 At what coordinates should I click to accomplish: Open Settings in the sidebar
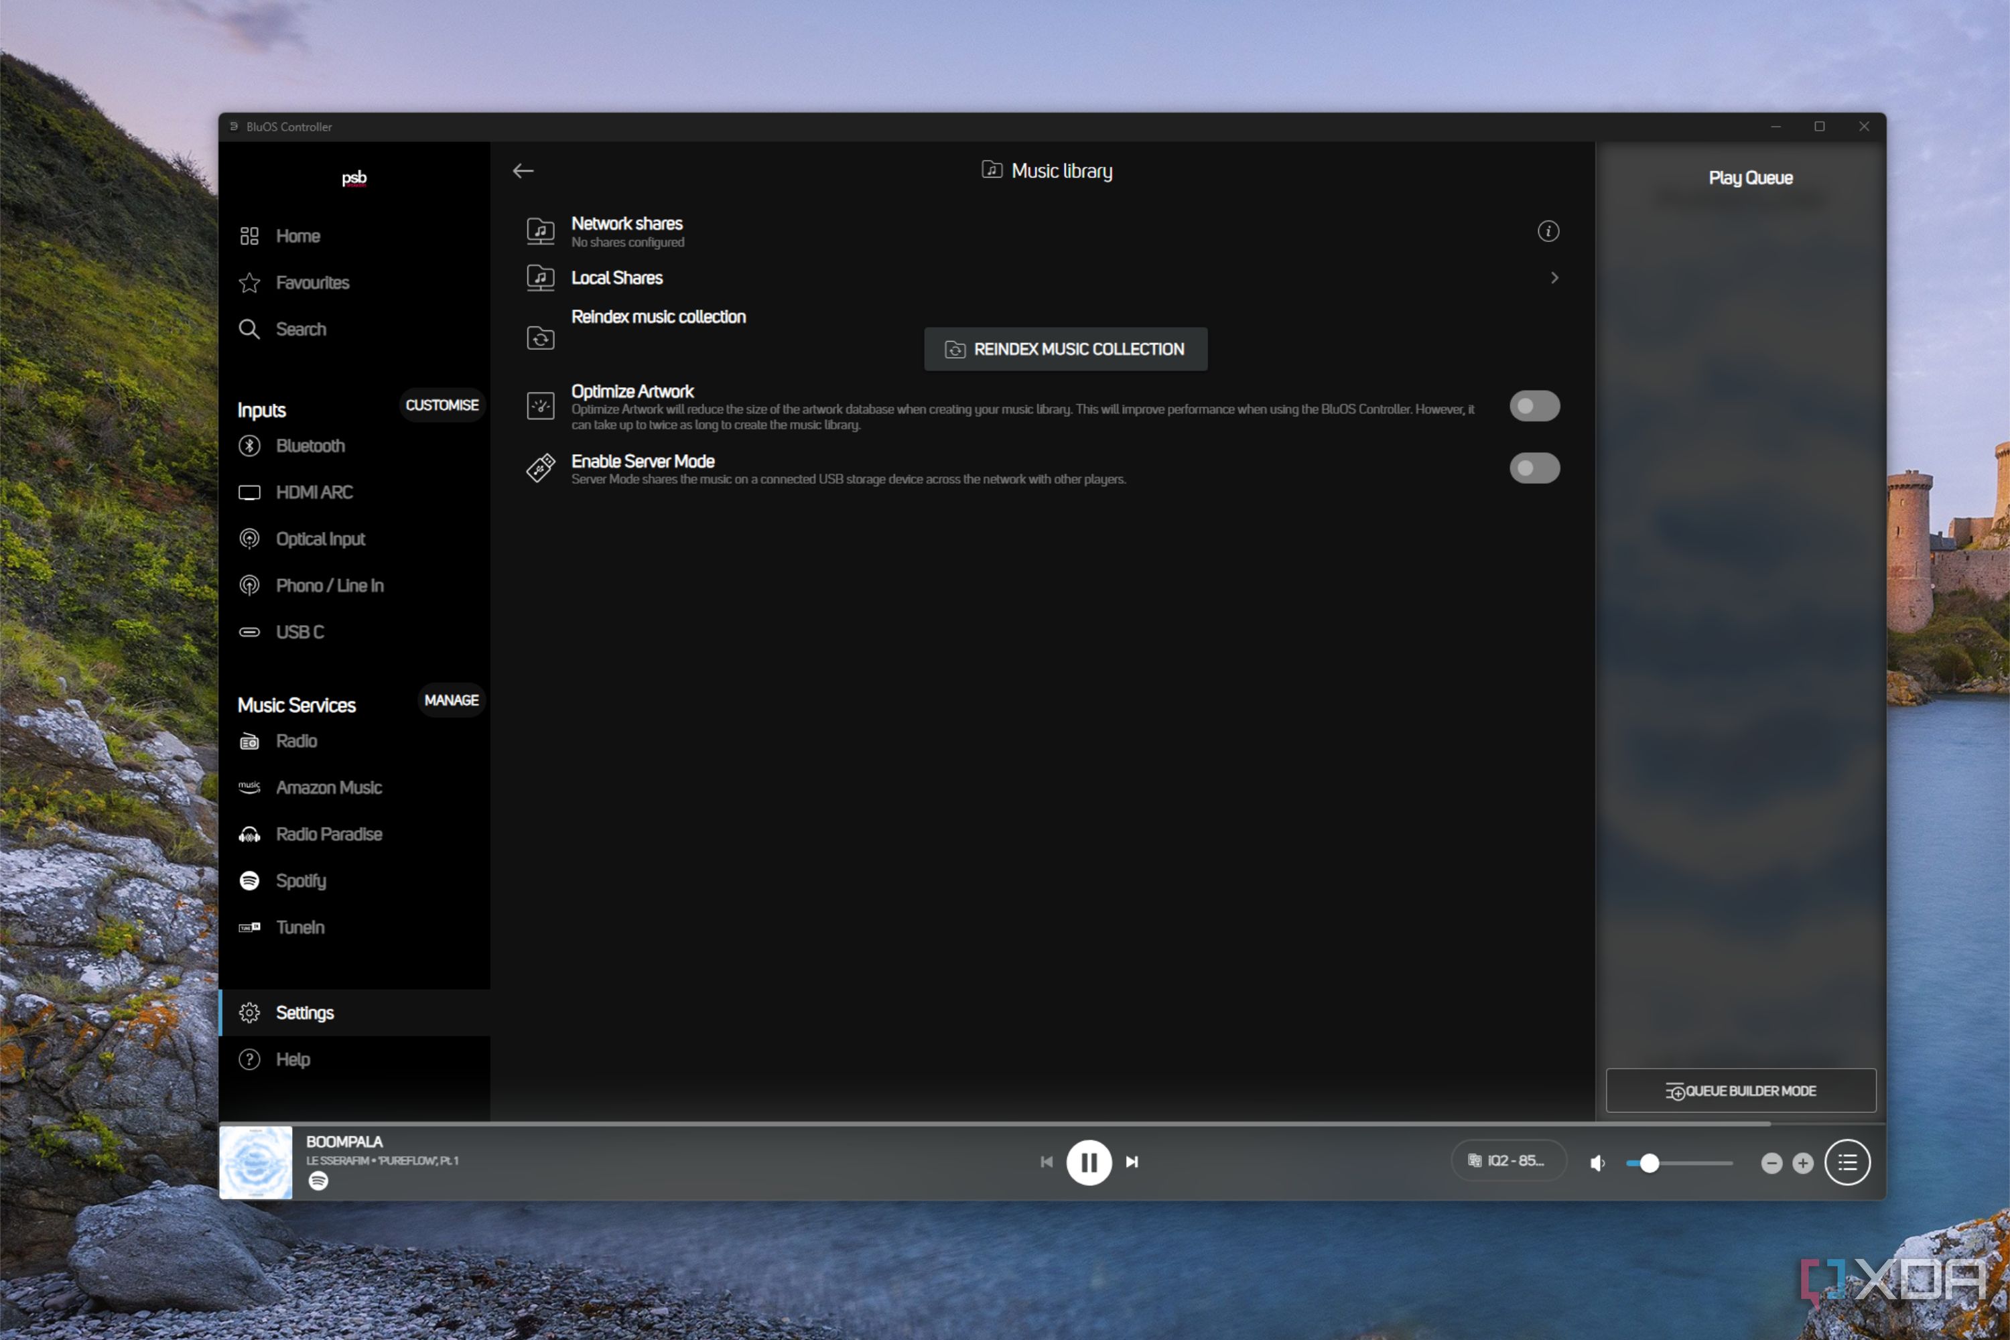tap(354, 1012)
